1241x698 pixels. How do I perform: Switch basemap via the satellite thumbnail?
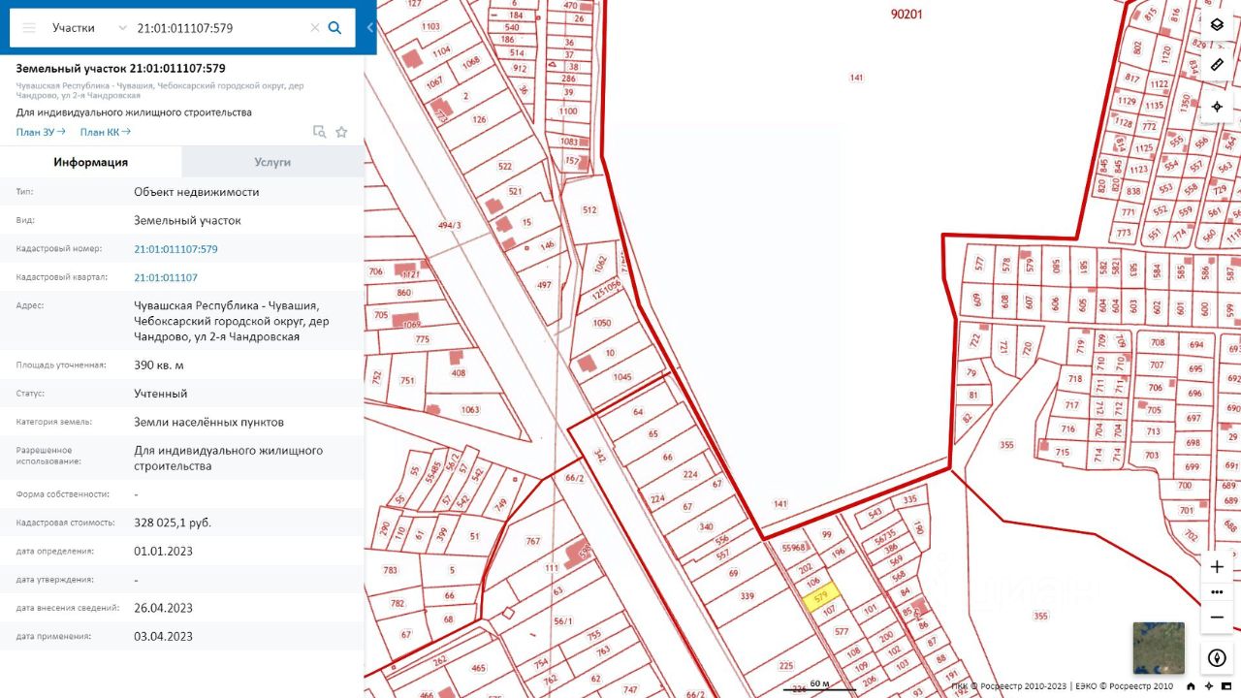pos(1159,648)
